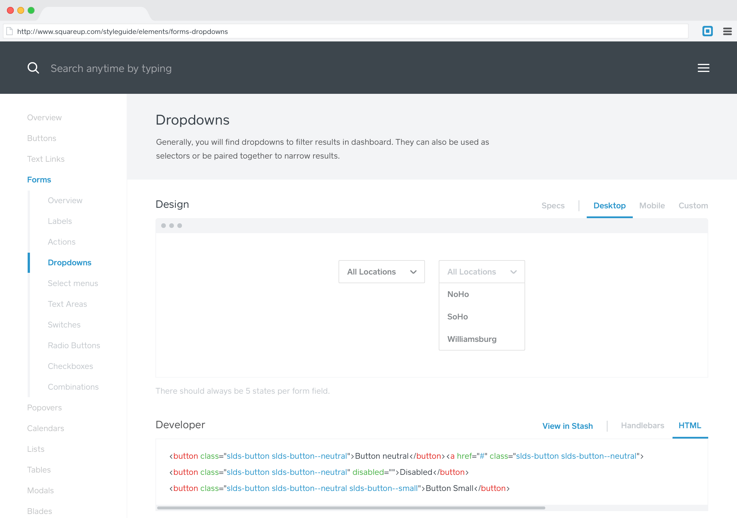Image resolution: width=737 pixels, height=518 pixels.
Task: Open the Switches sidebar page
Action: 64,325
